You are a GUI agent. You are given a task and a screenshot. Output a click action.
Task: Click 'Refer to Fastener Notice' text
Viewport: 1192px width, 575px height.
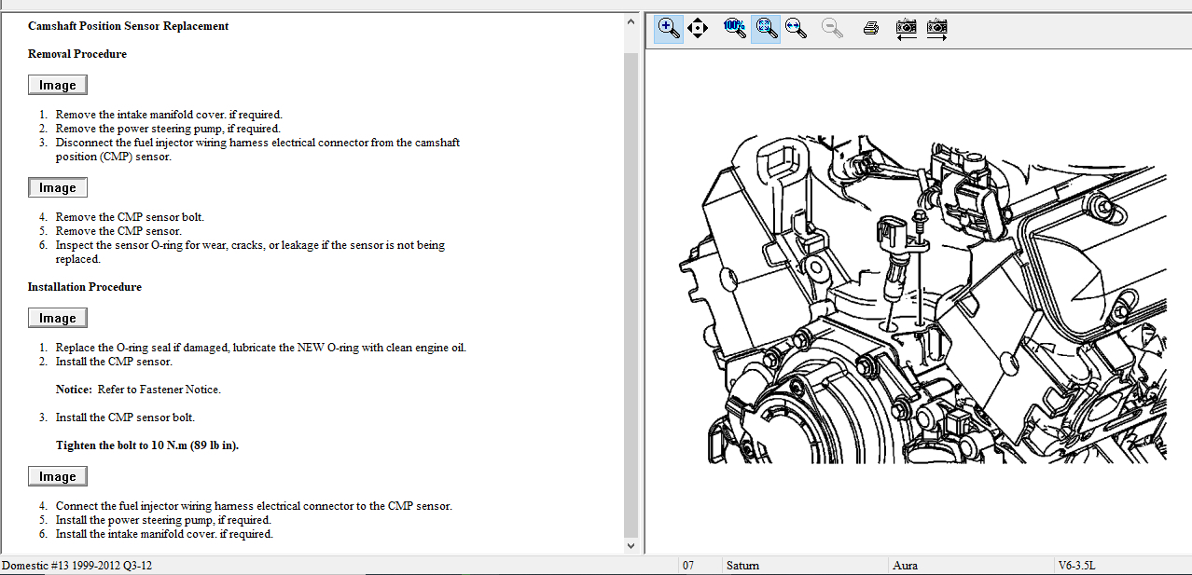pyautogui.click(x=159, y=390)
